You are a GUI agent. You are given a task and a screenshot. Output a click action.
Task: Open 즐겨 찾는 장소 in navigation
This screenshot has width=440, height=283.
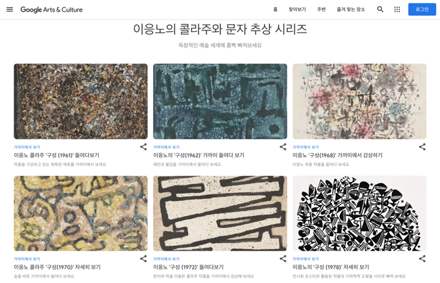pyautogui.click(x=351, y=9)
